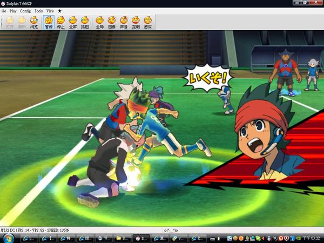Open general settings via the 全局 icon
Viewport: 324px width, 243px height.
99,22
